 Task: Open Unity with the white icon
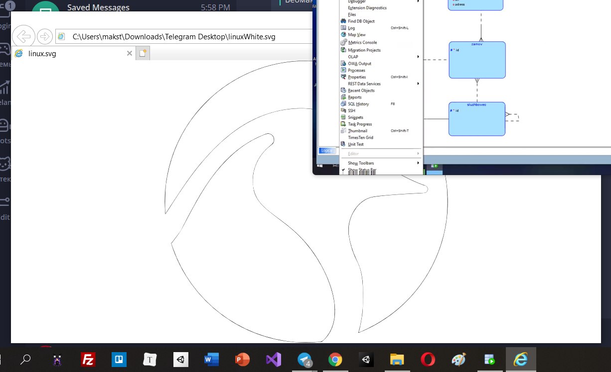point(181,360)
